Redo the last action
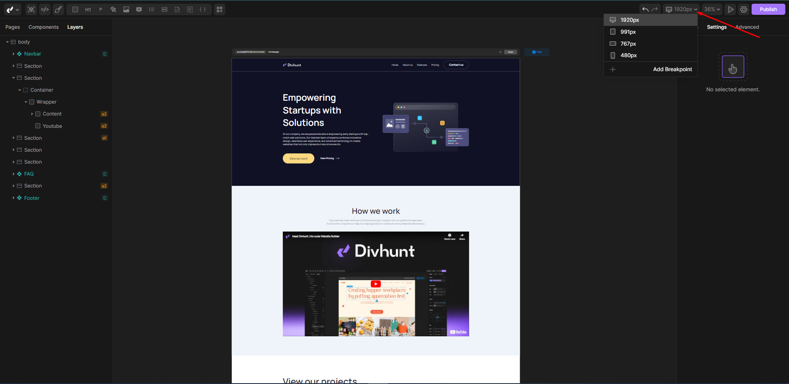The width and height of the screenshot is (789, 384). click(655, 9)
